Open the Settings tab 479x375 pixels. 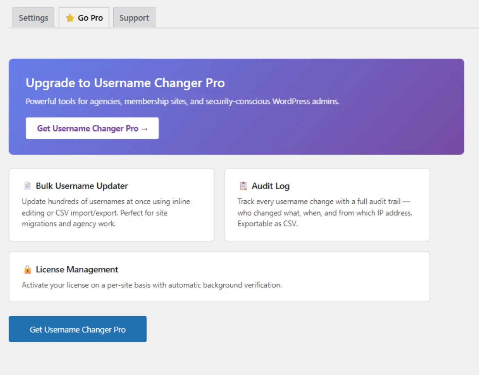33,18
